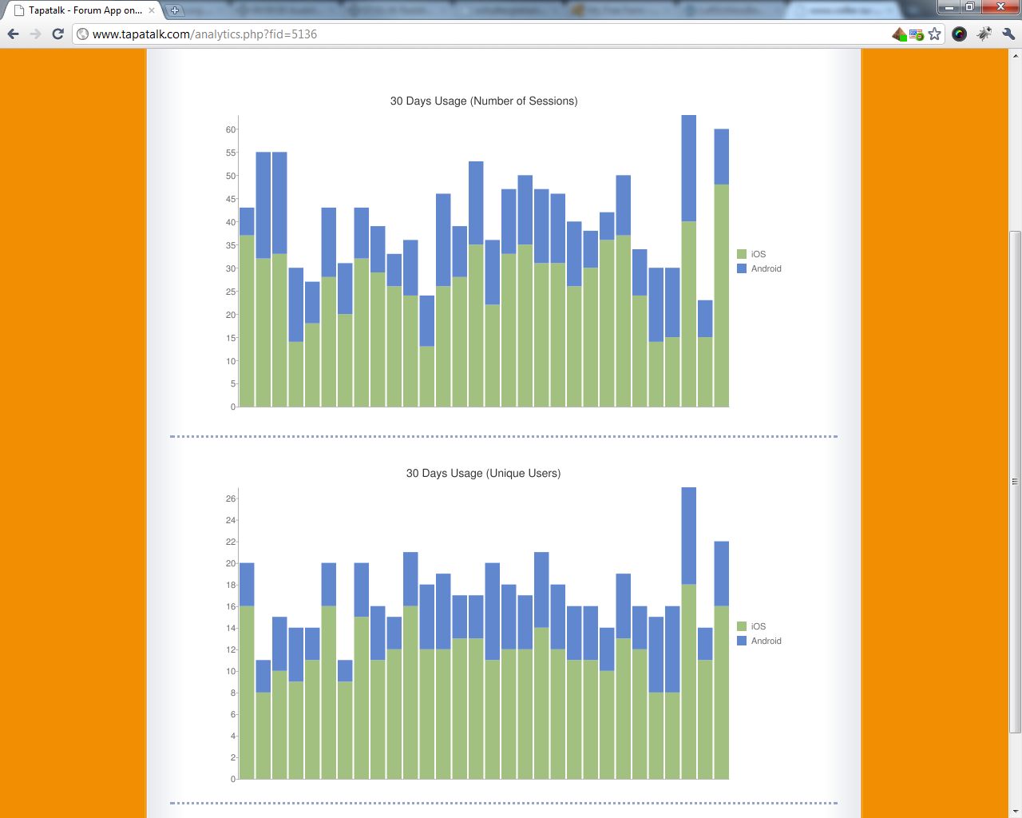Click the colorful camera lens extension icon
This screenshot has width=1022, height=818.
960,34
